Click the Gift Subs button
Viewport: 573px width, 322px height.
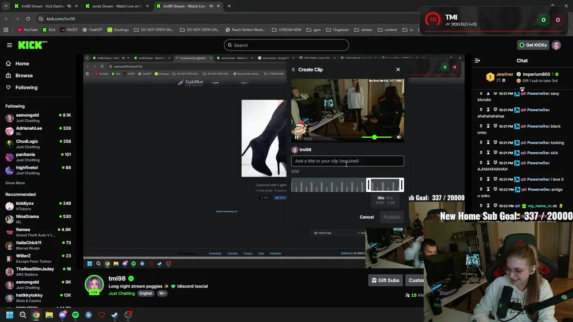point(385,280)
